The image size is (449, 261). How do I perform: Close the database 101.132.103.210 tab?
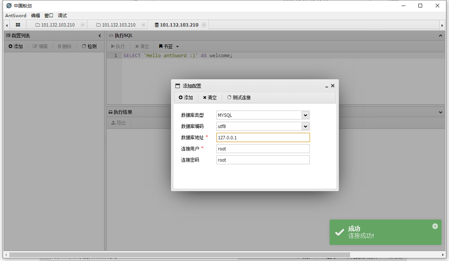(204, 25)
